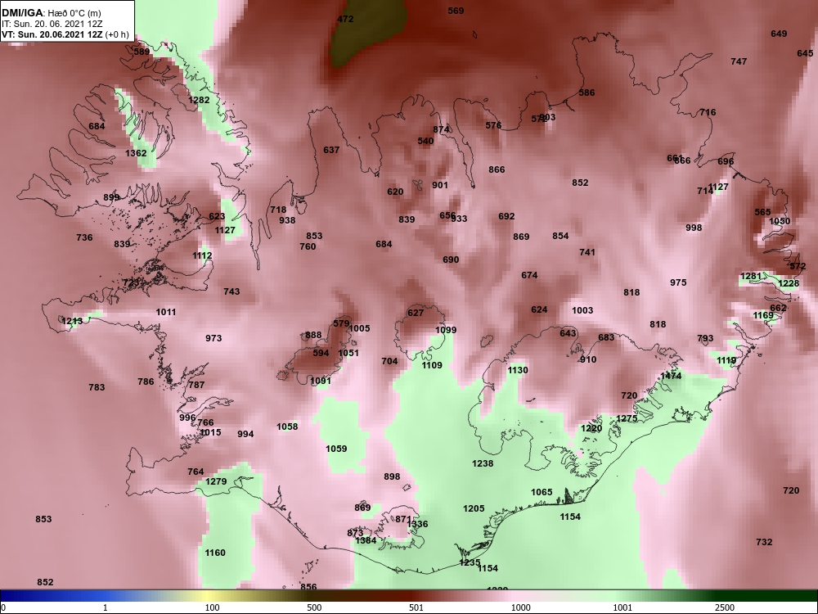Click the 1279 map value

216,481
